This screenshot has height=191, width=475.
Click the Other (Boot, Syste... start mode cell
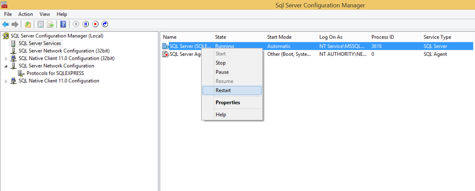coord(289,54)
